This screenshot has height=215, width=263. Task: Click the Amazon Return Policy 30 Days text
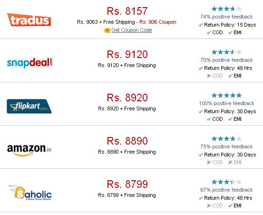pyautogui.click(x=230, y=155)
